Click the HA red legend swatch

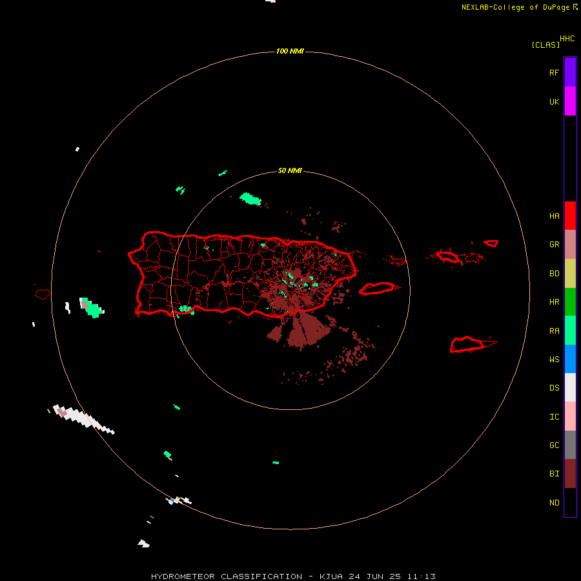click(570, 216)
